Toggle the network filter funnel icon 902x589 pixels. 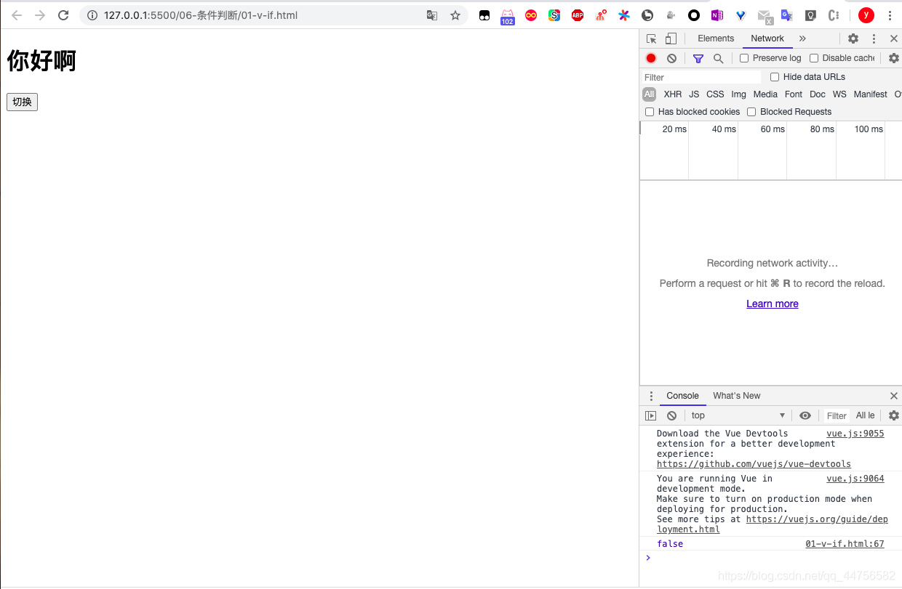point(698,58)
